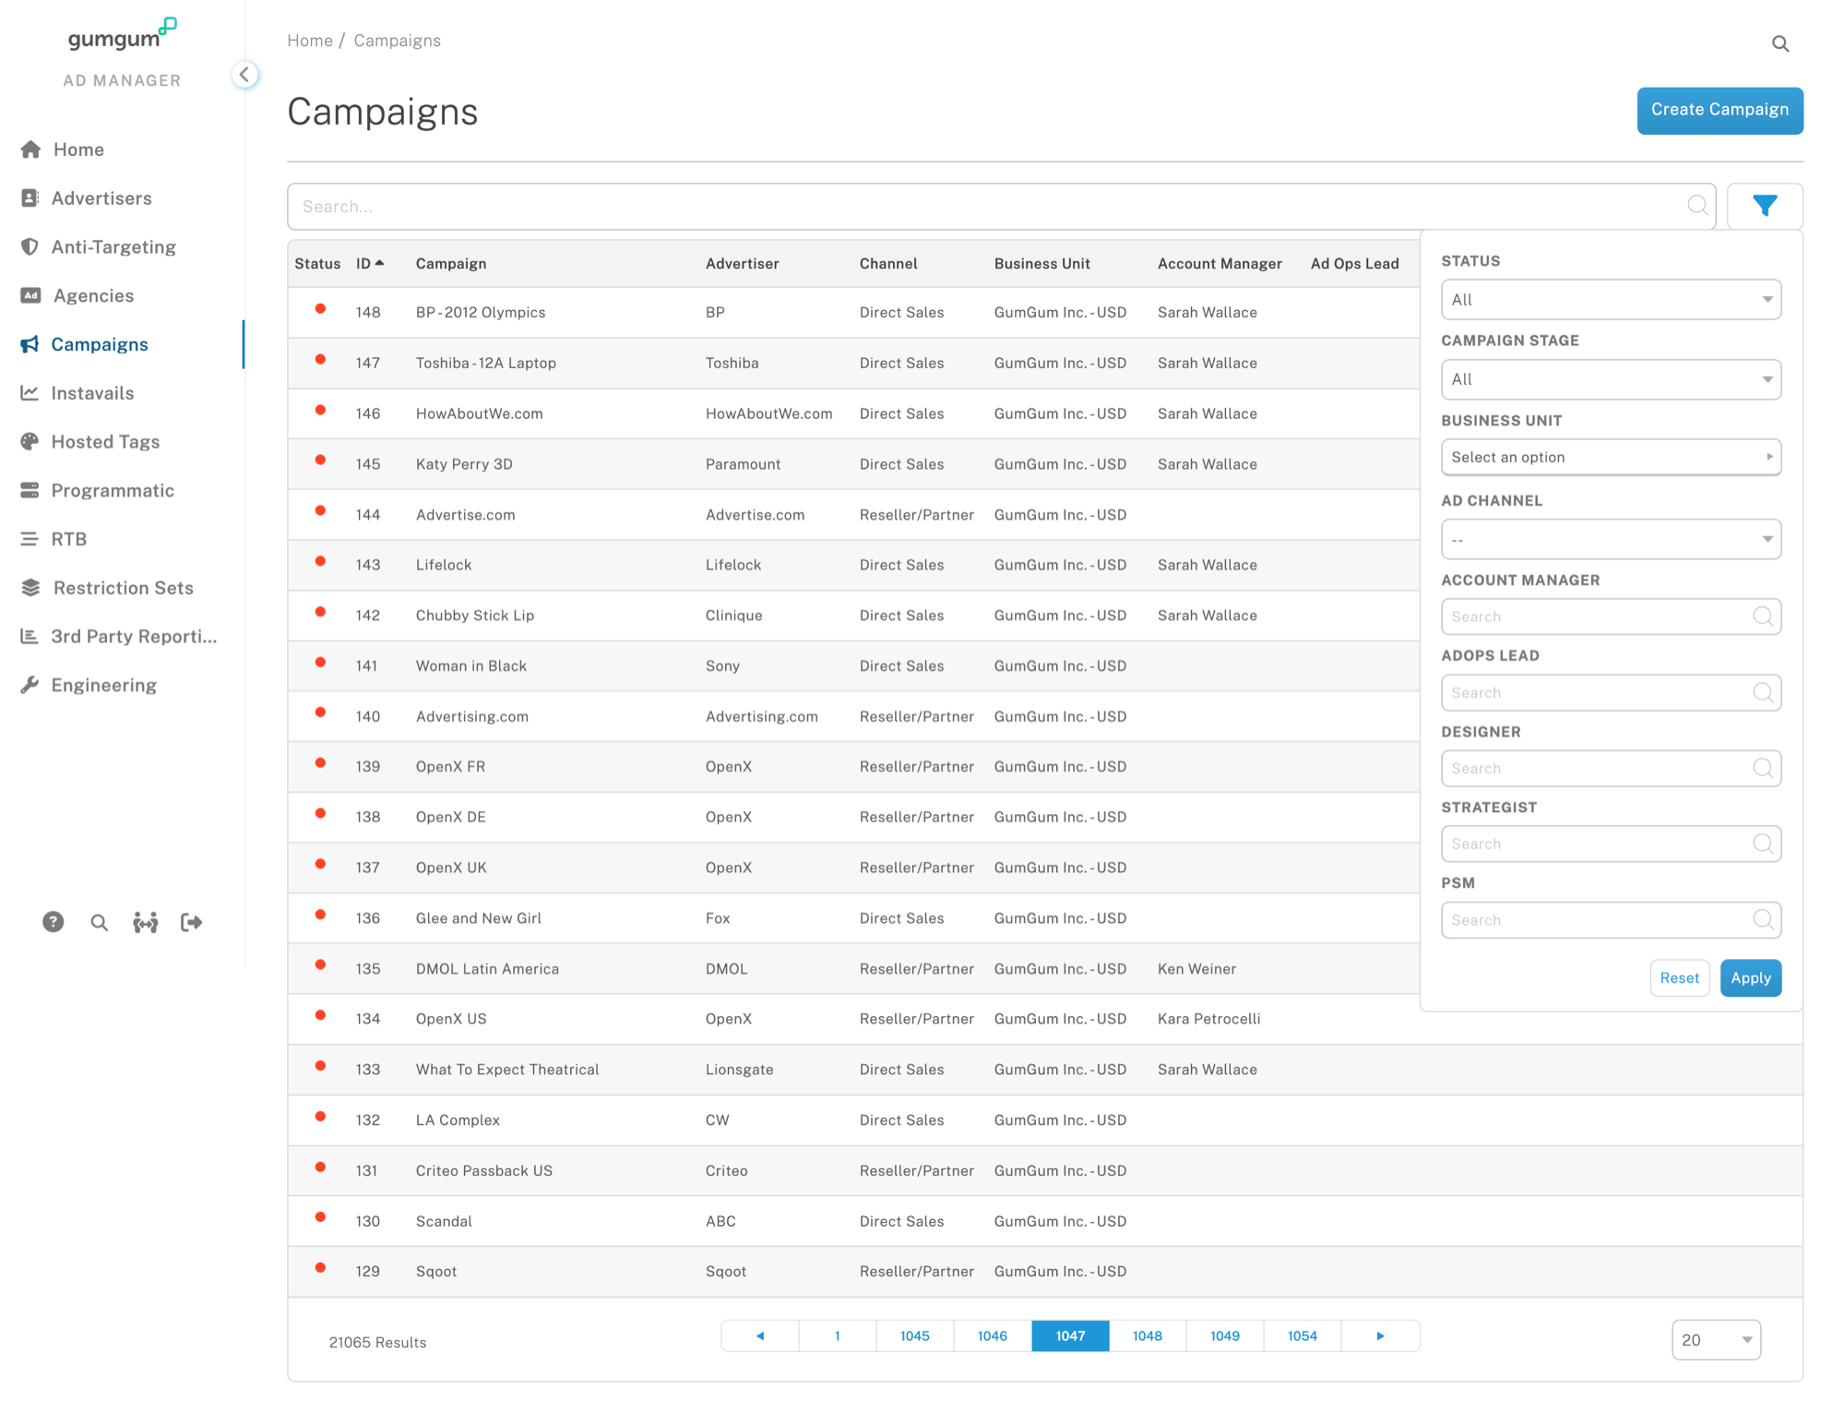Click the Strategist search field
This screenshot has height=1424, width=1845.
(x=1611, y=844)
